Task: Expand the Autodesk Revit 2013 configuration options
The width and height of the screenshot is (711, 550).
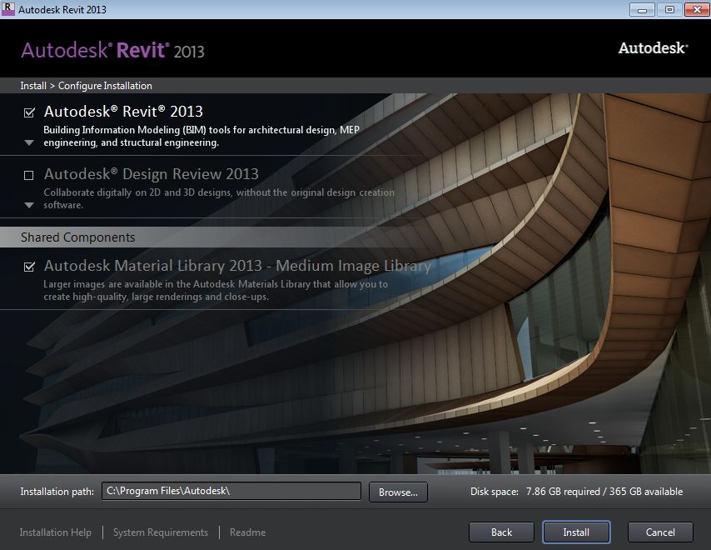Action: click(29, 142)
